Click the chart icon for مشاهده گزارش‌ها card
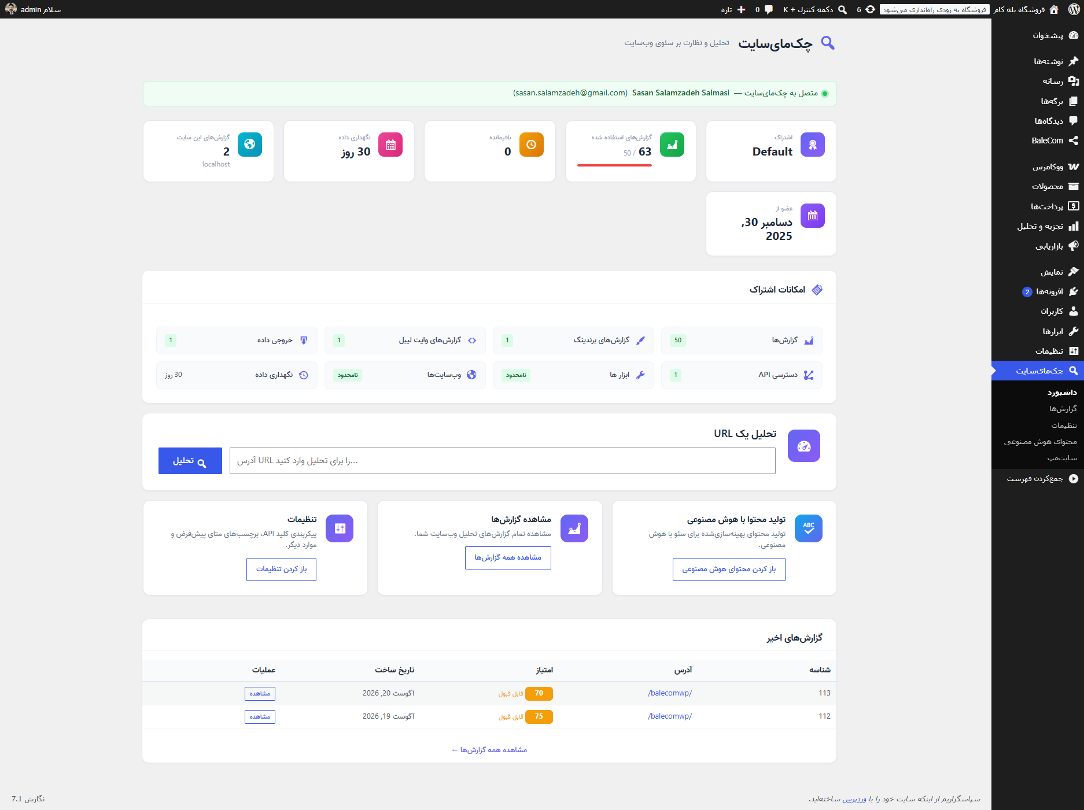1084x810 pixels. point(574,528)
